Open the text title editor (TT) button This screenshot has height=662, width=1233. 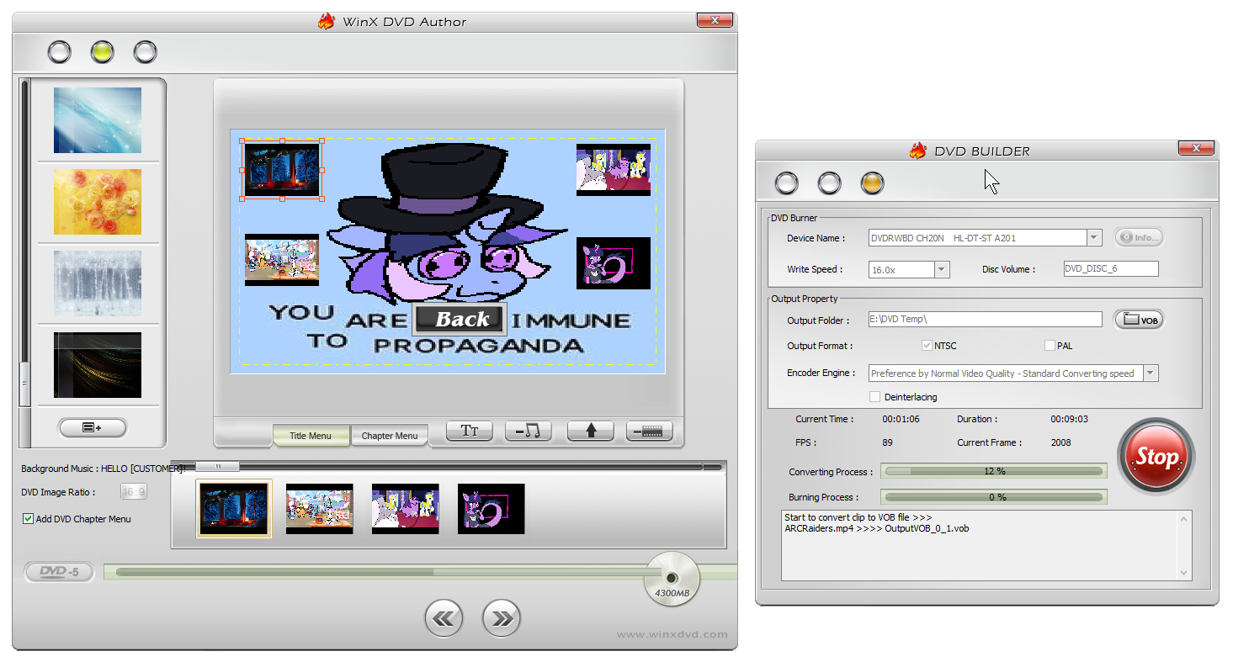click(x=469, y=431)
